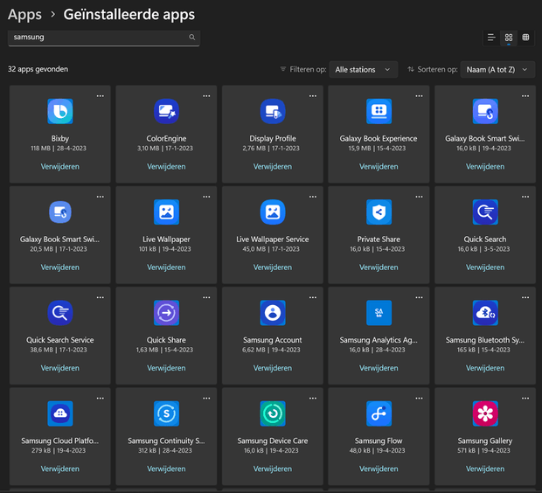
Task: Open more options for Galaxy Book Experience
Action: [x=419, y=96]
